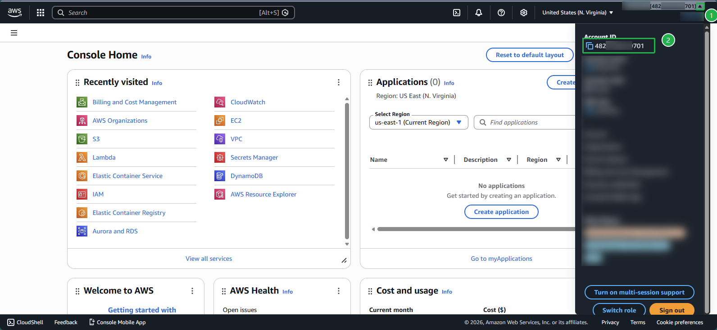Open Feedback in the footer
The image size is (717, 330).
tap(66, 322)
